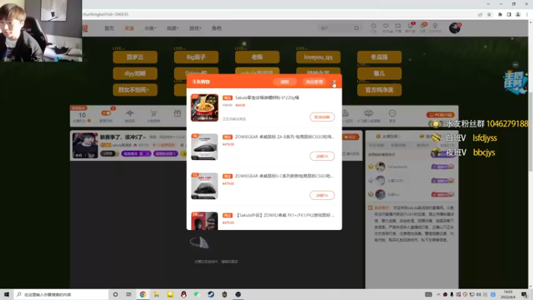Open the video camera header icon
The height and width of the screenshot is (300, 533).
pos(398,26)
